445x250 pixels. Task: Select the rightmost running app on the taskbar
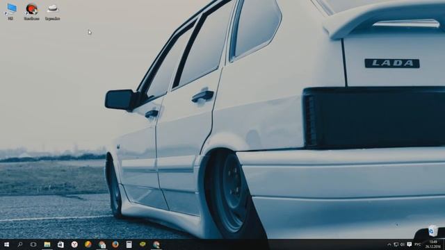point(156,244)
